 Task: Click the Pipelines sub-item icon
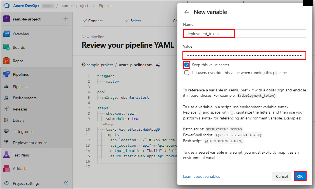[6, 87]
